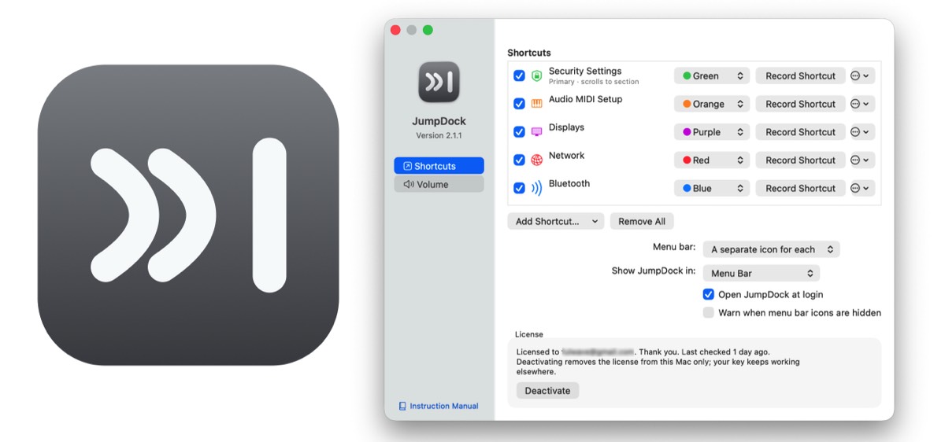Uncheck Open JumpDock at login
The width and height of the screenshot is (945, 442).
click(709, 294)
